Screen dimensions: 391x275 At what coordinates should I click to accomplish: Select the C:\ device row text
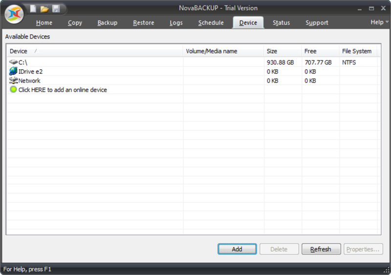coord(22,62)
